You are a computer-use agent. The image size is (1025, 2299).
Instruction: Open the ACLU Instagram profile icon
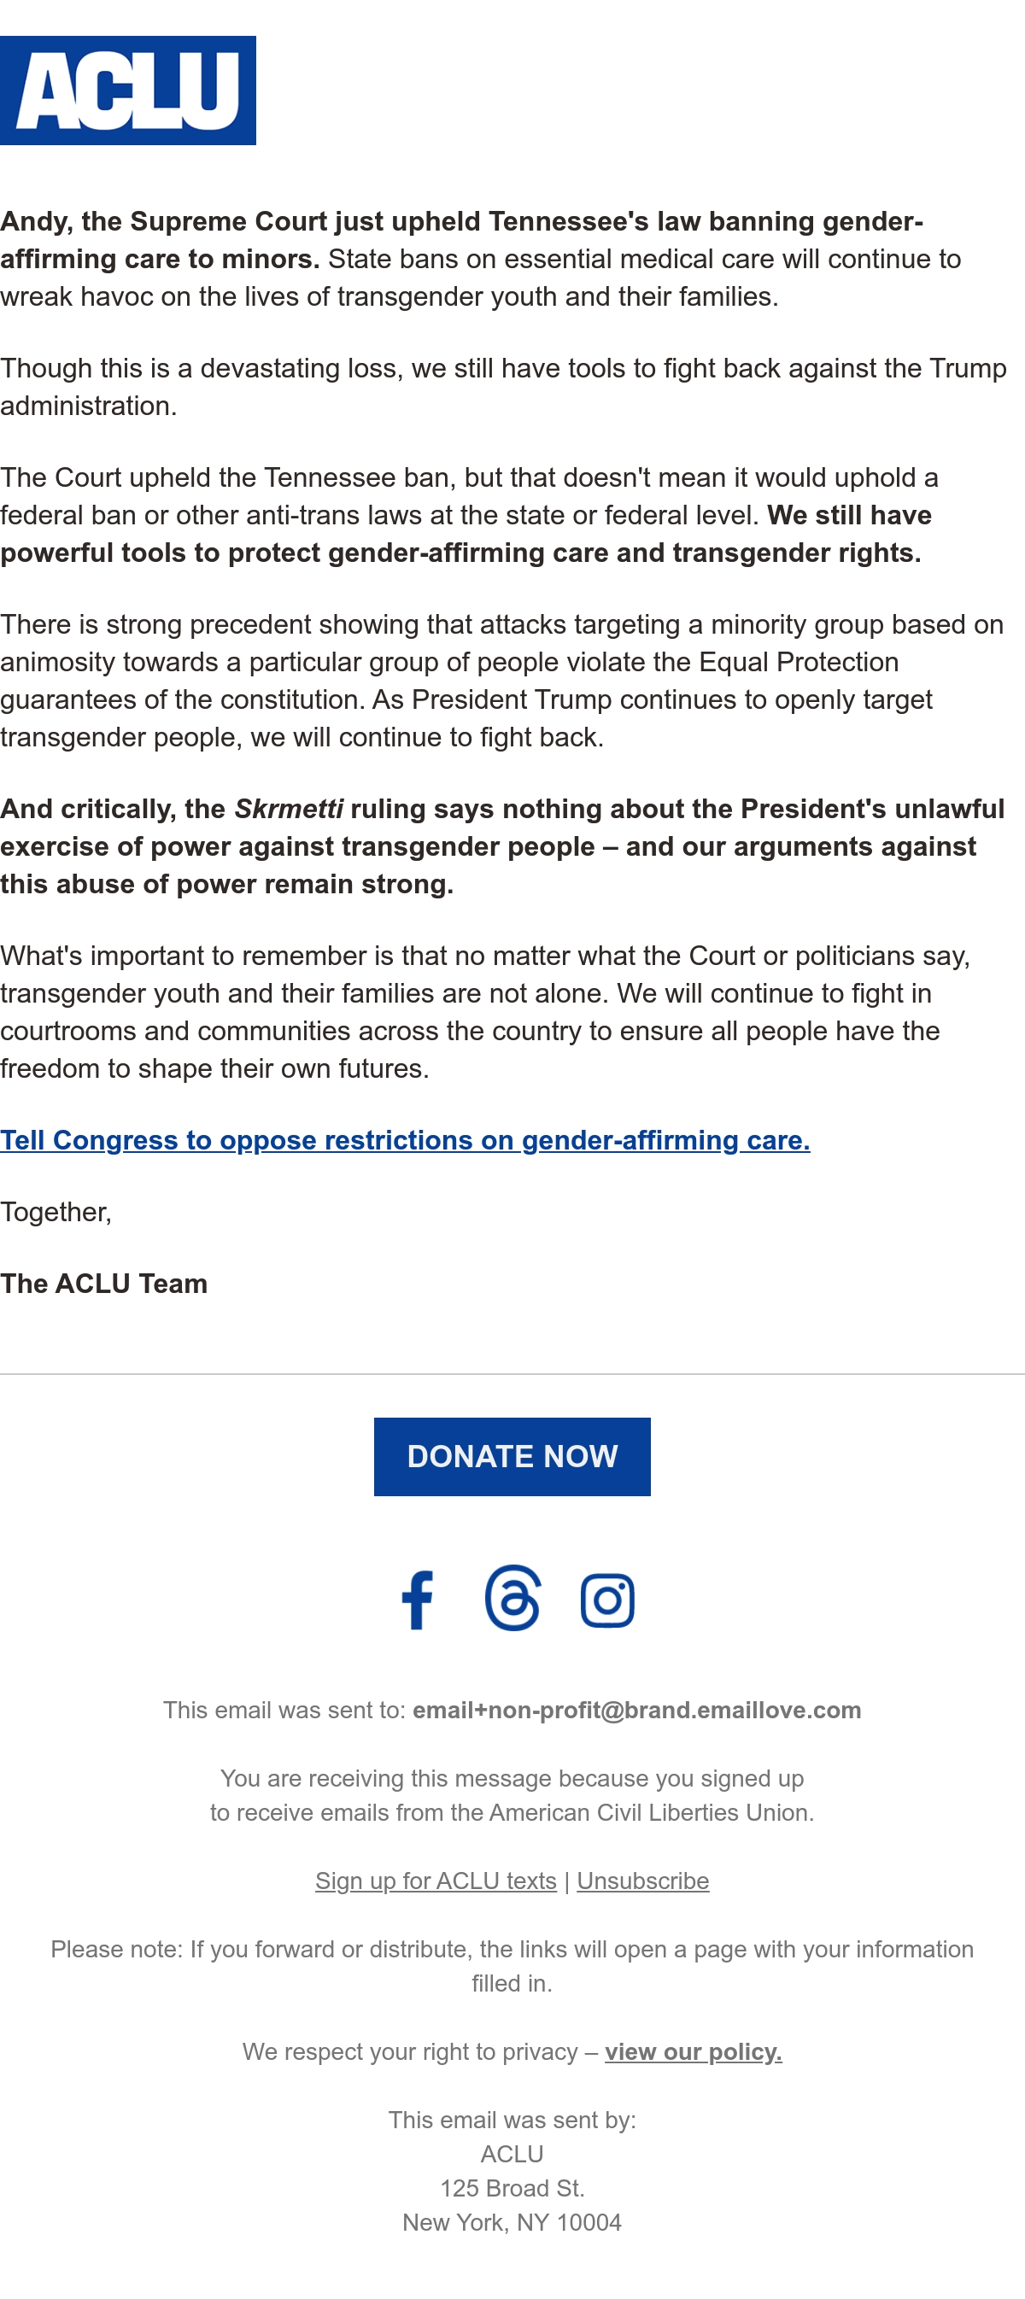pos(607,1600)
